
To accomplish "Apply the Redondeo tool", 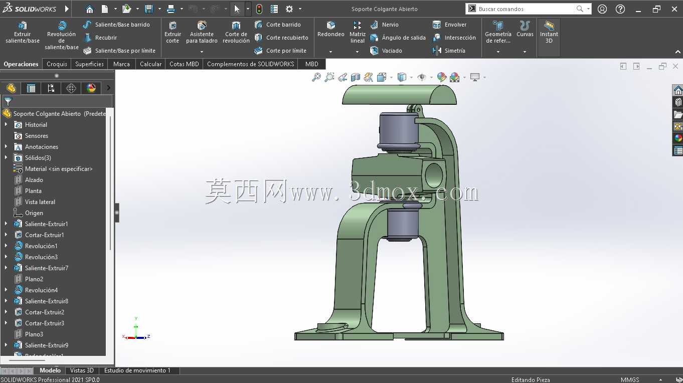I will 330,29.
